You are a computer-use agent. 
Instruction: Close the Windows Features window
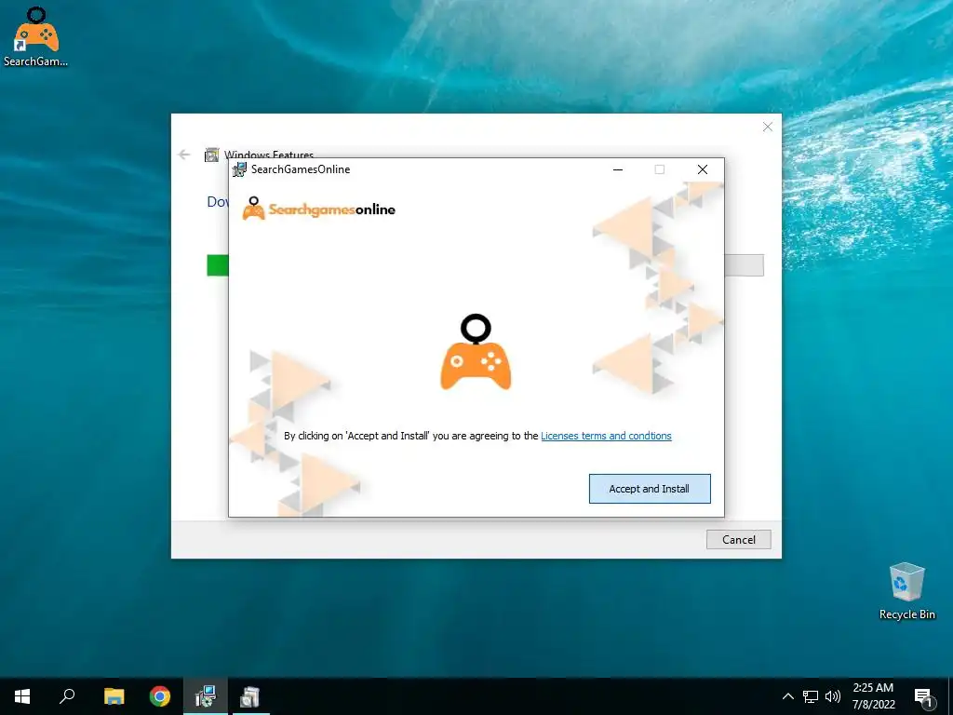coord(768,127)
